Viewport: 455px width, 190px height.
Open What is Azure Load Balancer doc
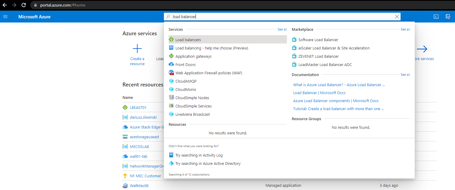click(x=339, y=85)
